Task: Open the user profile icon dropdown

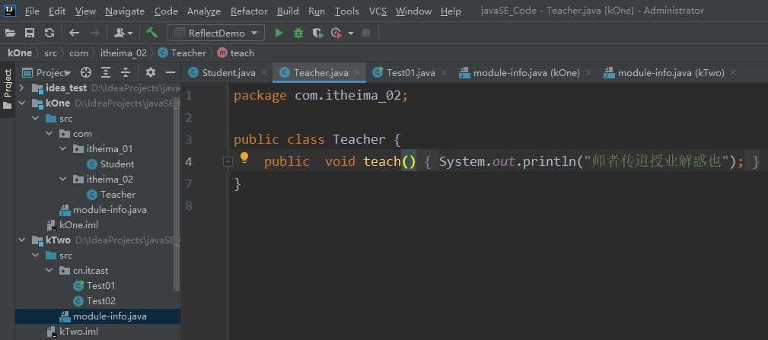Action: click(123, 33)
